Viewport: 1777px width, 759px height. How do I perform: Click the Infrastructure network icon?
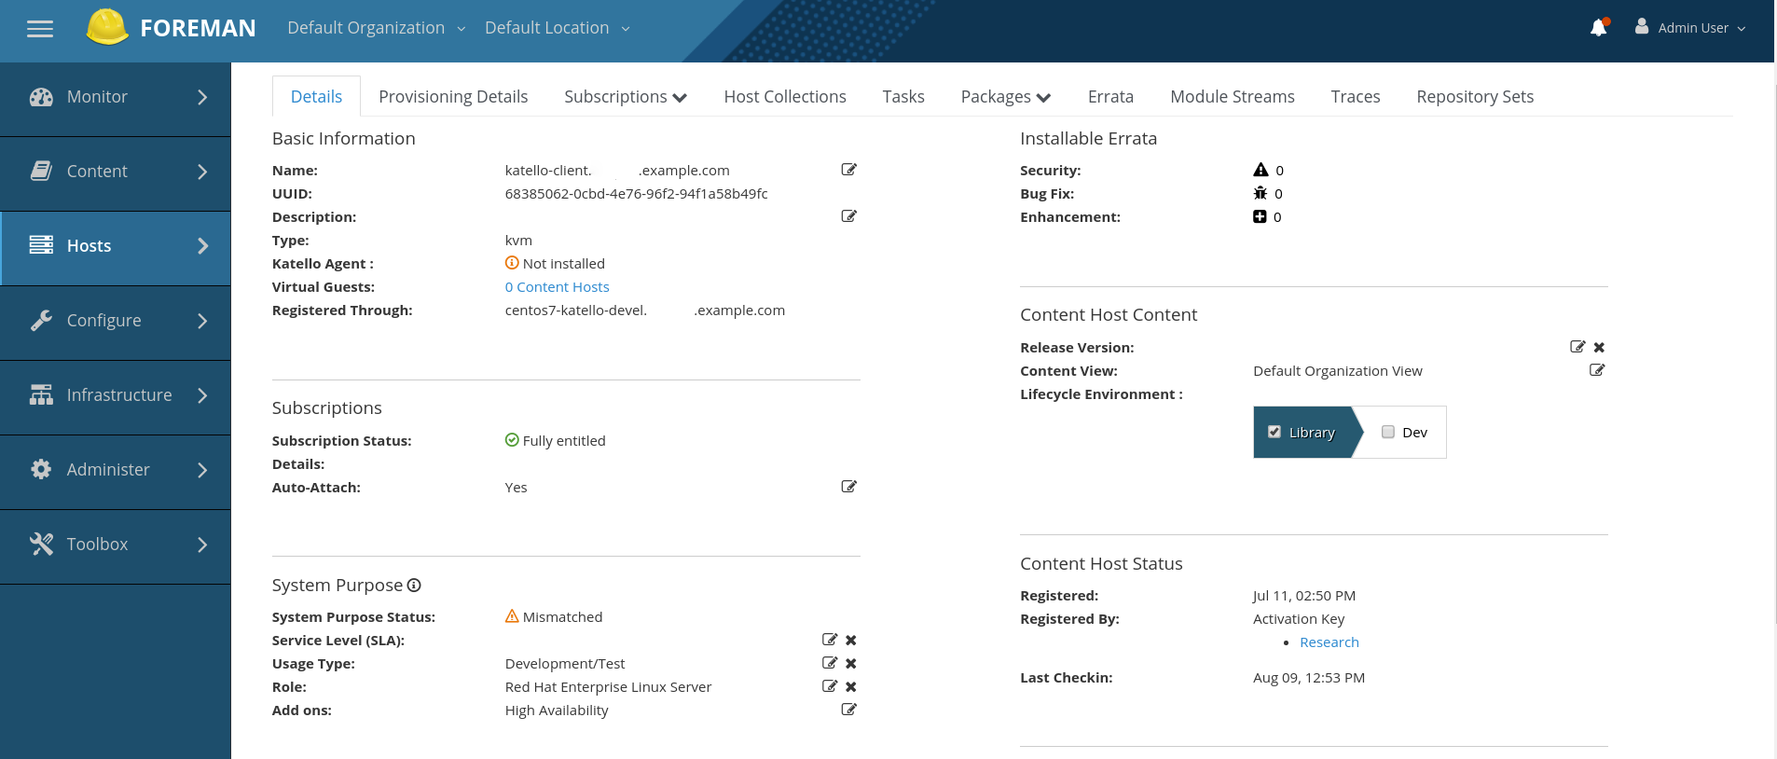pos(41,395)
